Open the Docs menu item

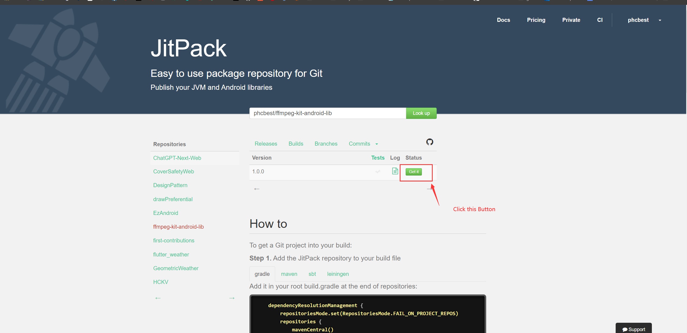pyautogui.click(x=503, y=20)
